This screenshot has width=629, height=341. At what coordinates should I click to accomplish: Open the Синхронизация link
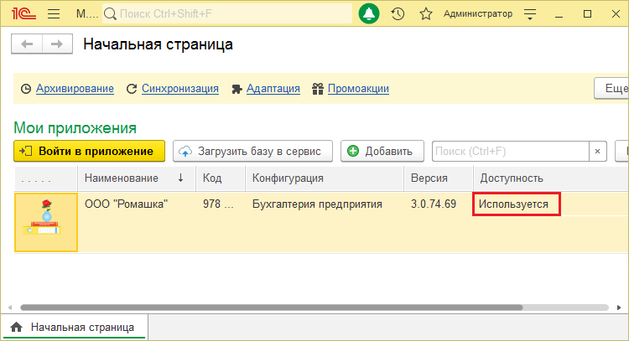(x=180, y=89)
